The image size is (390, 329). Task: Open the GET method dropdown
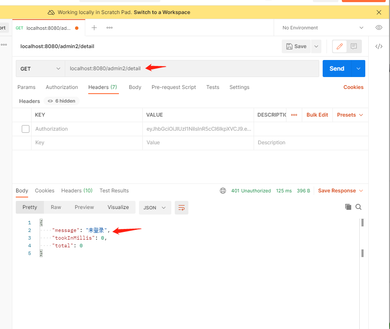tap(40, 69)
